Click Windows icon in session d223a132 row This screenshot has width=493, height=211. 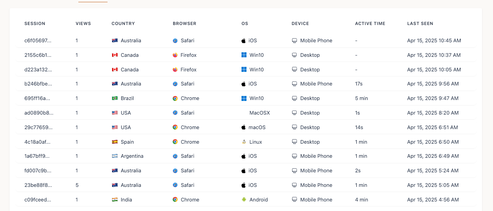click(244, 70)
